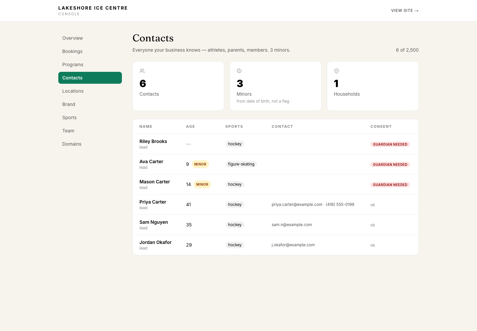477x331 pixels.
Task: Click the Minor badge beside age 9
Action: tap(200, 164)
